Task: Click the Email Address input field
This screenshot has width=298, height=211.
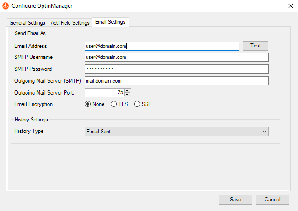Action: point(162,46)
